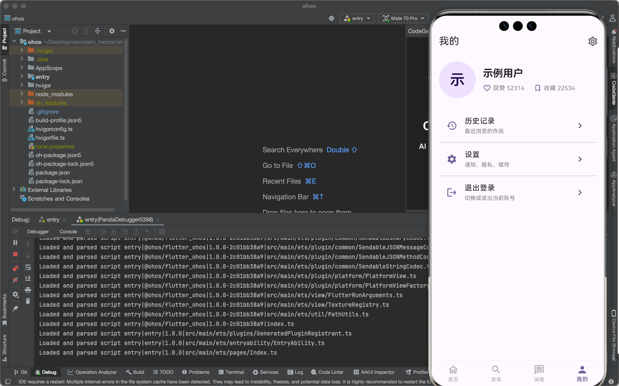Tap the settings gear on the 我的 page

593,41
